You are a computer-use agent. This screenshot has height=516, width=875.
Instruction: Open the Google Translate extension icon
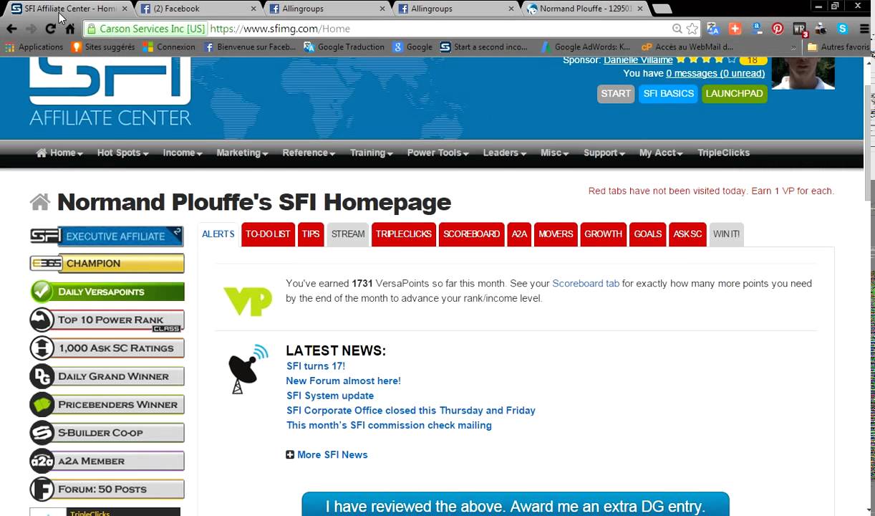[712, 29]
